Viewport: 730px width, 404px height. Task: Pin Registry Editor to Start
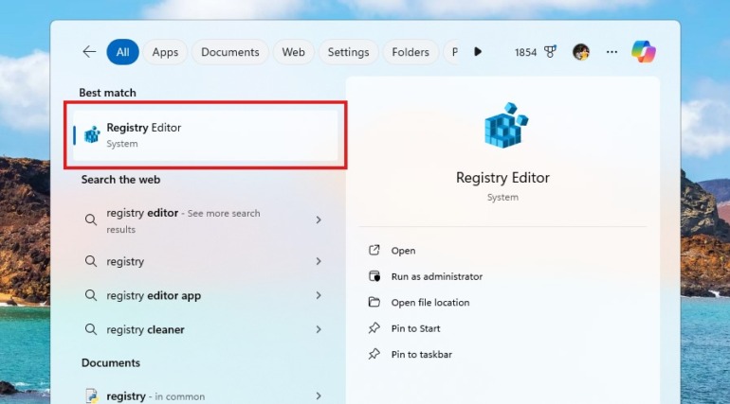click(415, 328)
